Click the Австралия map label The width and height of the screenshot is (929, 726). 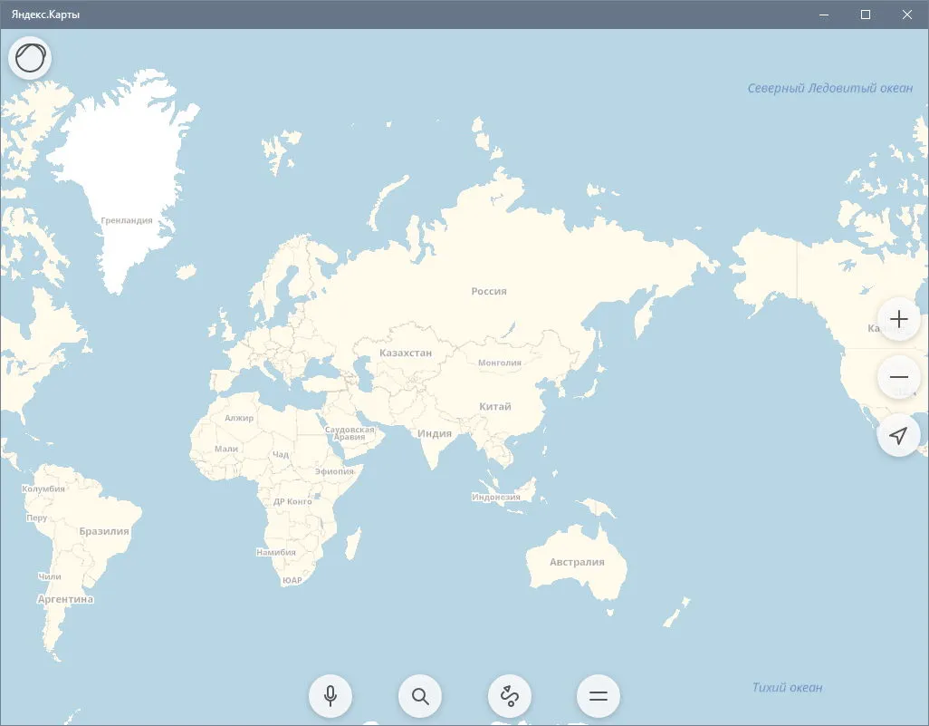click(577, 562)
